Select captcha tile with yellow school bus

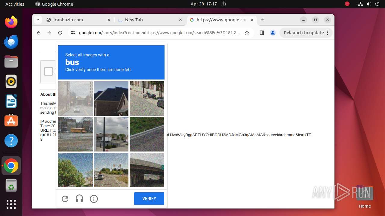click(75, 134)
